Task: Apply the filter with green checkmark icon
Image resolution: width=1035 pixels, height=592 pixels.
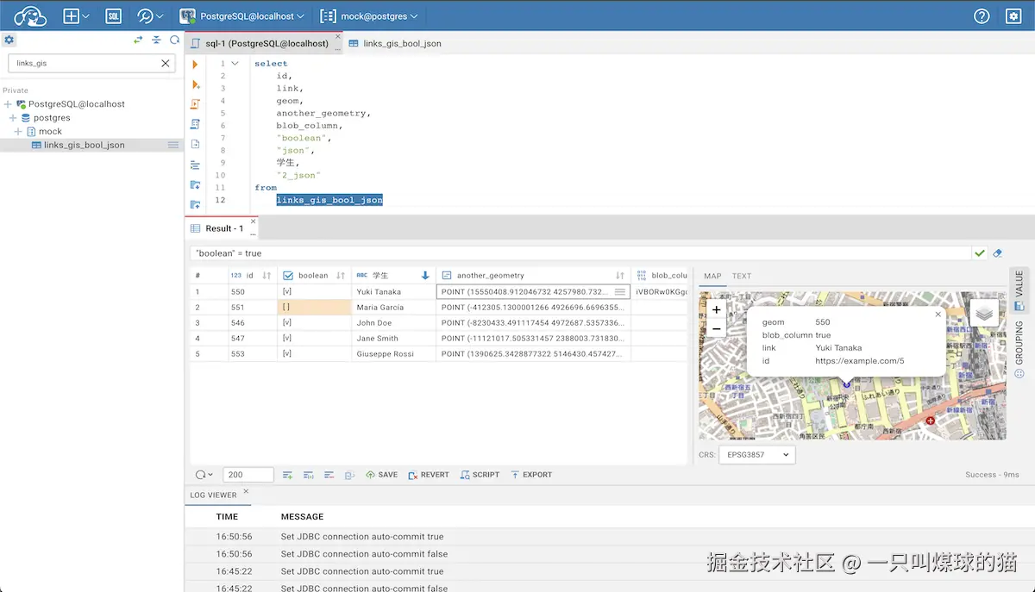Action: pyautogui.click(x=979, y=253)
